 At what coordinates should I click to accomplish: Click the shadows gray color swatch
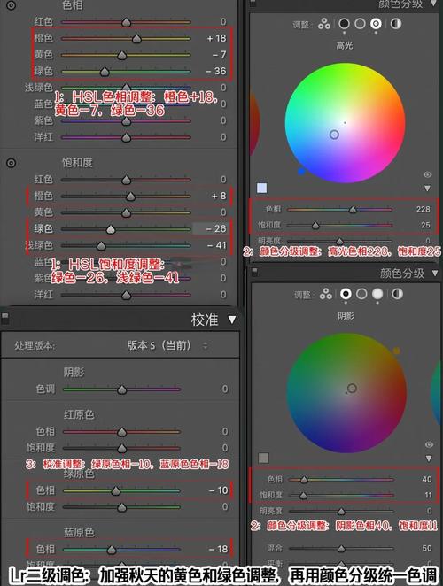click(x=263, y=459)
